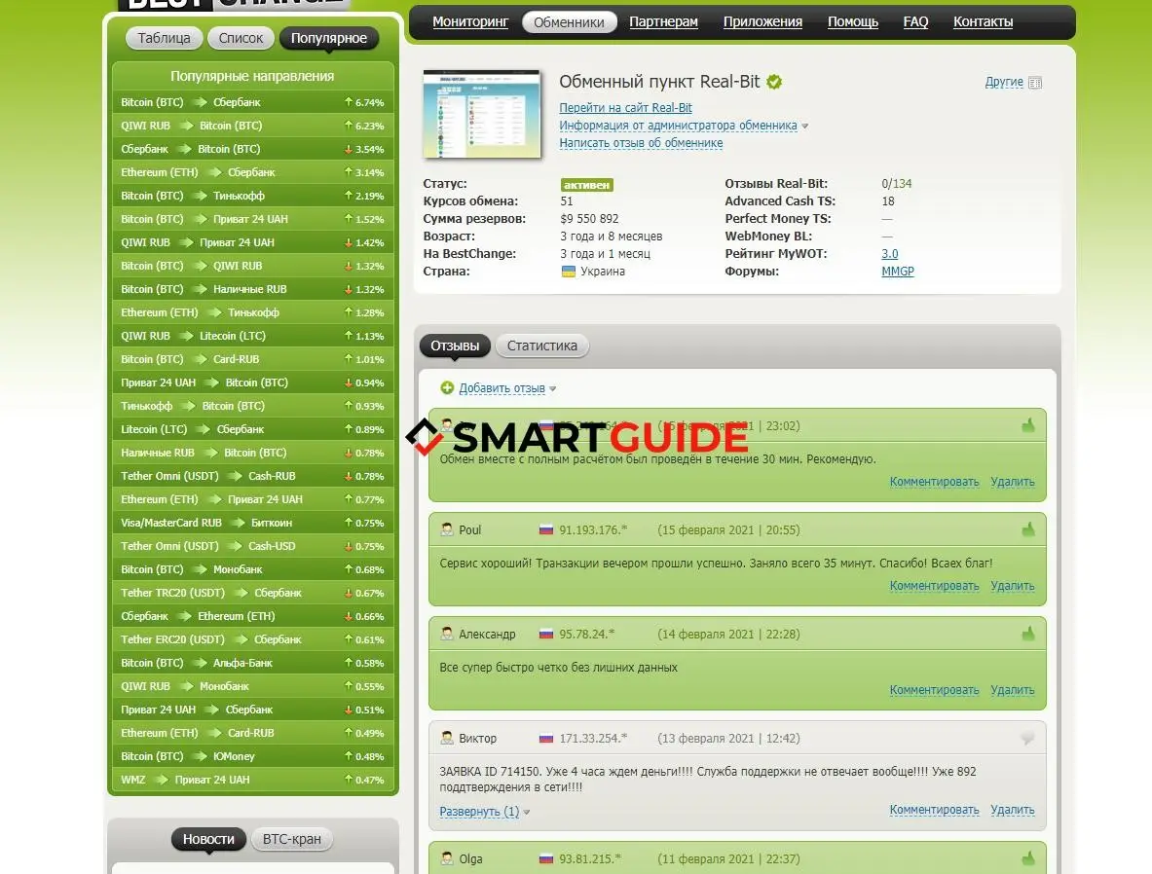The height and width of the screenshot is (874, 1152).
Task: Select the Популярное view toggle
Action: coord(328,38)
